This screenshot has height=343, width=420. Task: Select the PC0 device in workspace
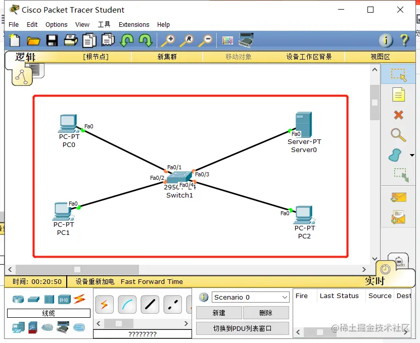[69, 124]
